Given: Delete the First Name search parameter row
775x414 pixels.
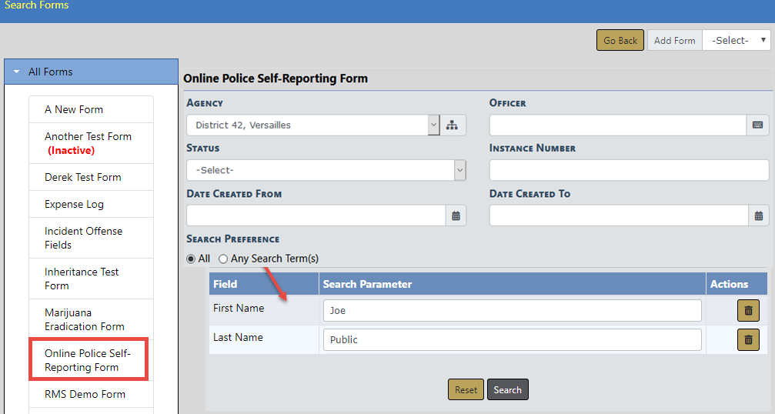Looking at the screenshot, I should point(748,311).
